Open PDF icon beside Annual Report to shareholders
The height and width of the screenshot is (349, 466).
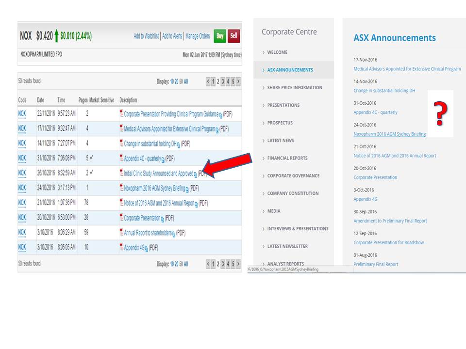click(x=121, y=232)
